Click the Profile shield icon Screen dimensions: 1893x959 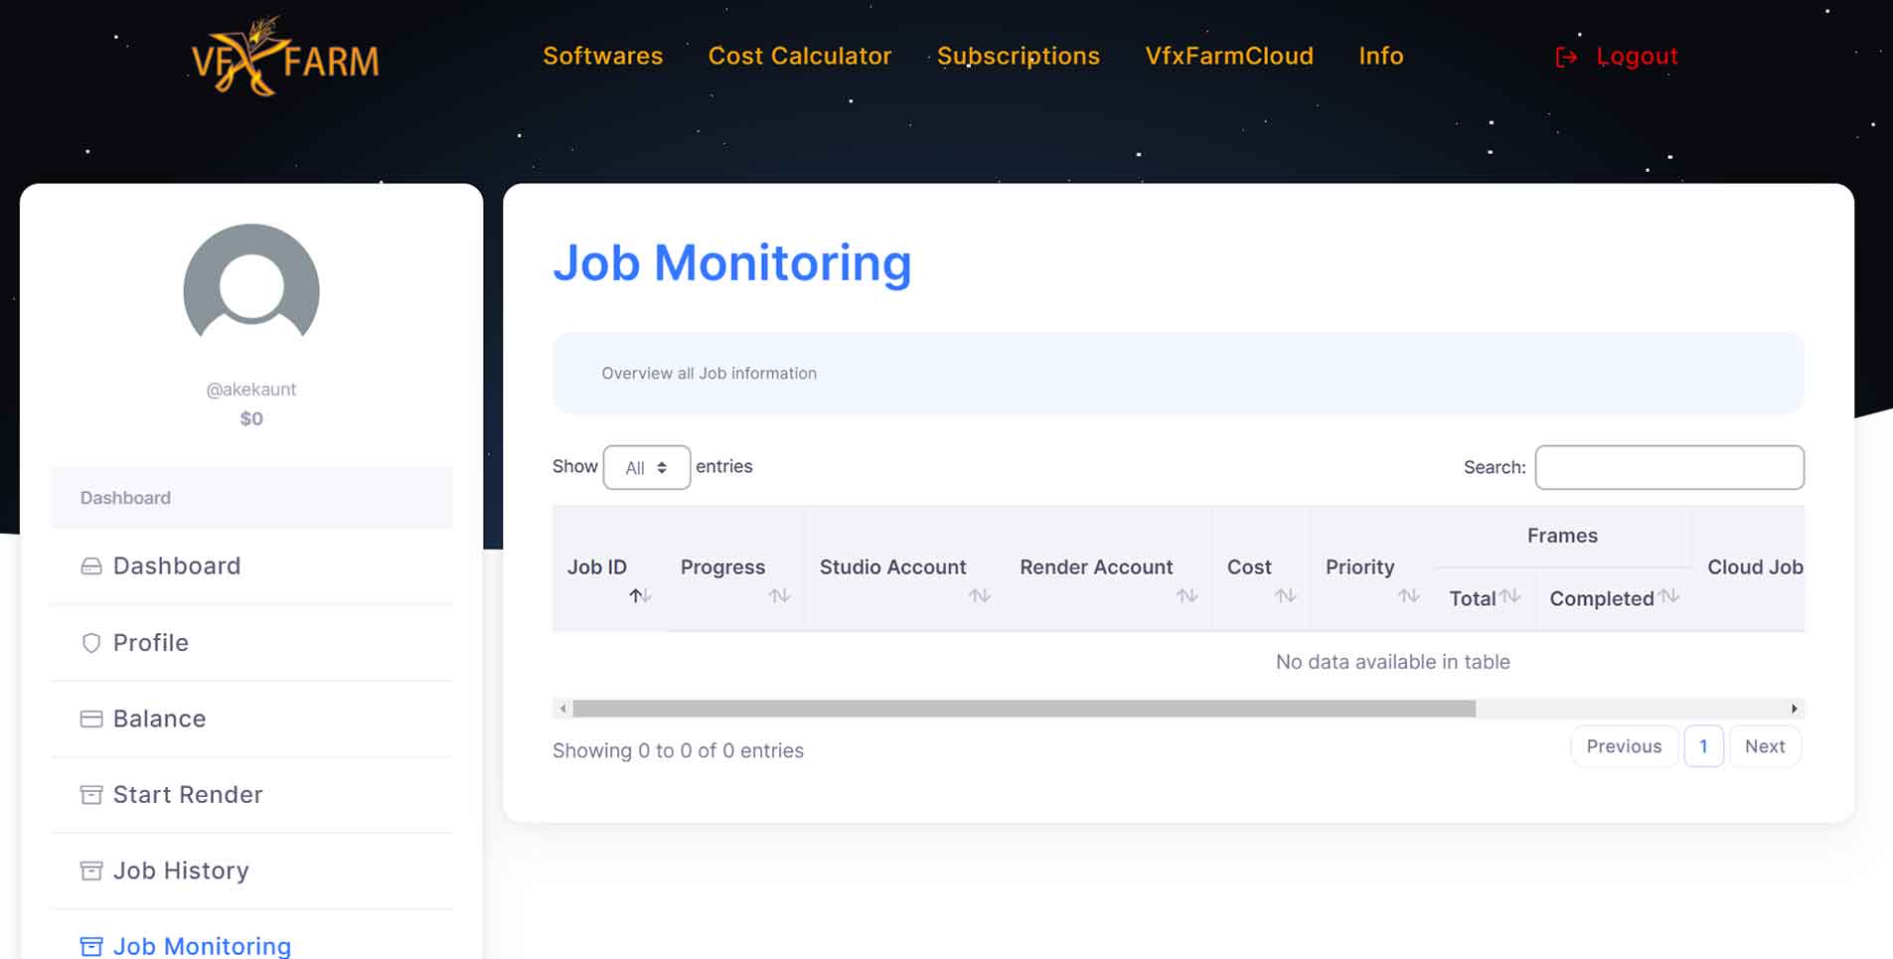[x=91, y=643]
